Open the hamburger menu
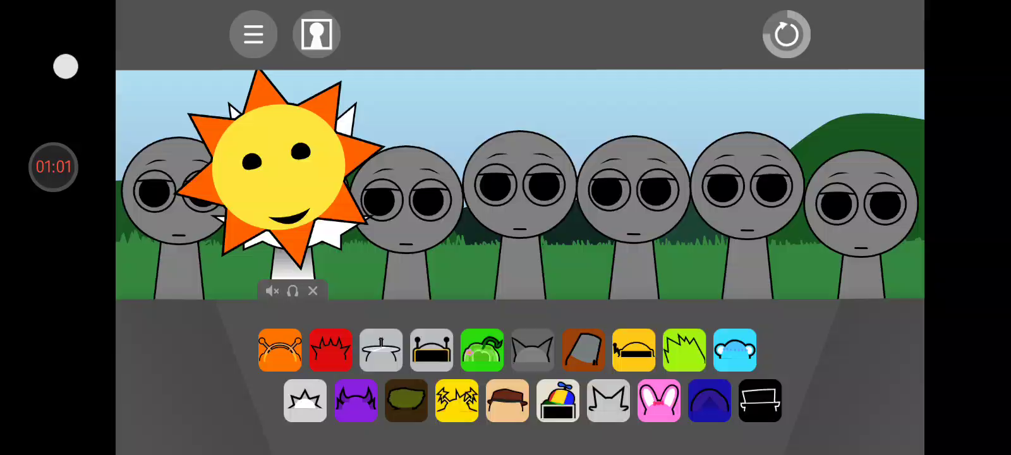Viewport: 1011px width, 455px height. pos(253,34)
